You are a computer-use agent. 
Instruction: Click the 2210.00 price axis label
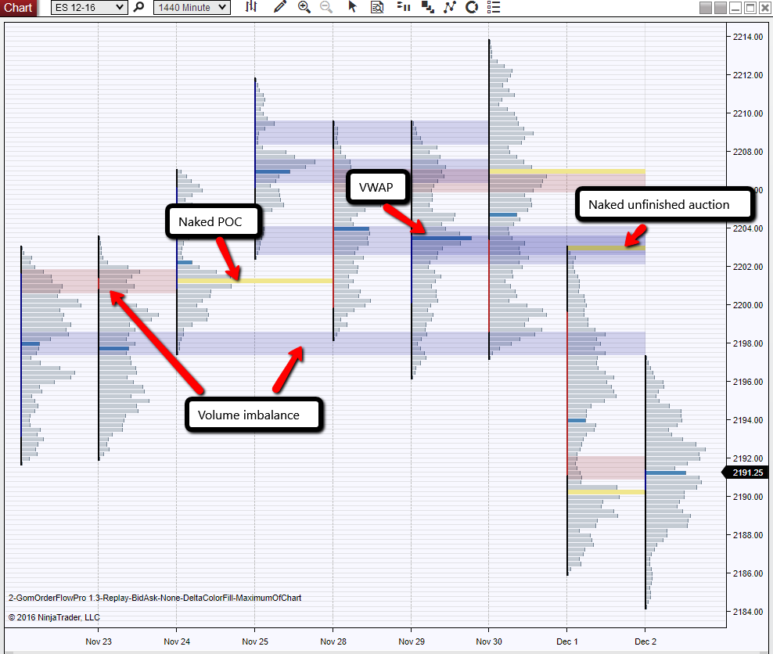coord(748,113)
